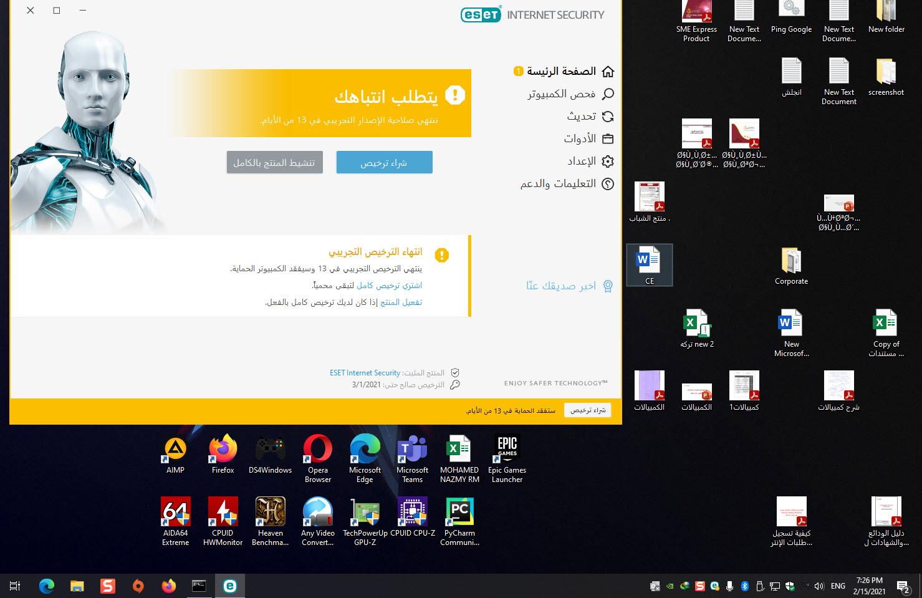
Task: Open File Explorer from the taskbar
Action: pyautogui.click(x=77, y=586)
